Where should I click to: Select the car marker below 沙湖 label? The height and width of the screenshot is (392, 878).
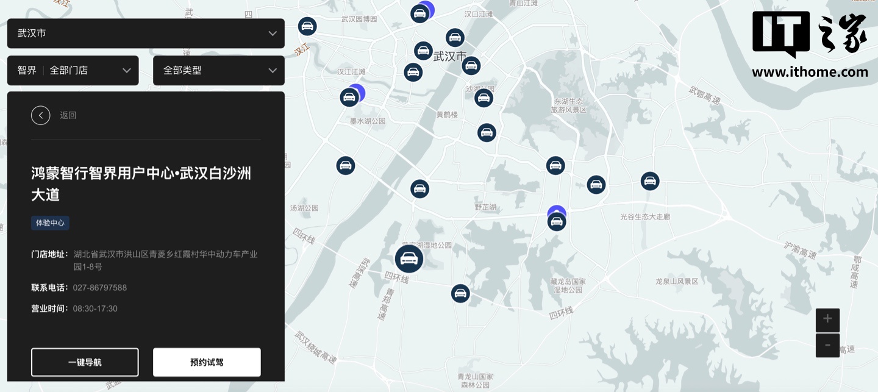pyautogui.click(x=484, y=98)
